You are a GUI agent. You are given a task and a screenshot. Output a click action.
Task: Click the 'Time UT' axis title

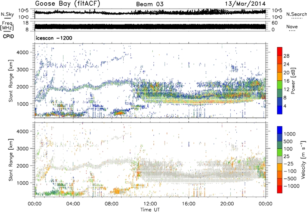[x=150, y=209]
